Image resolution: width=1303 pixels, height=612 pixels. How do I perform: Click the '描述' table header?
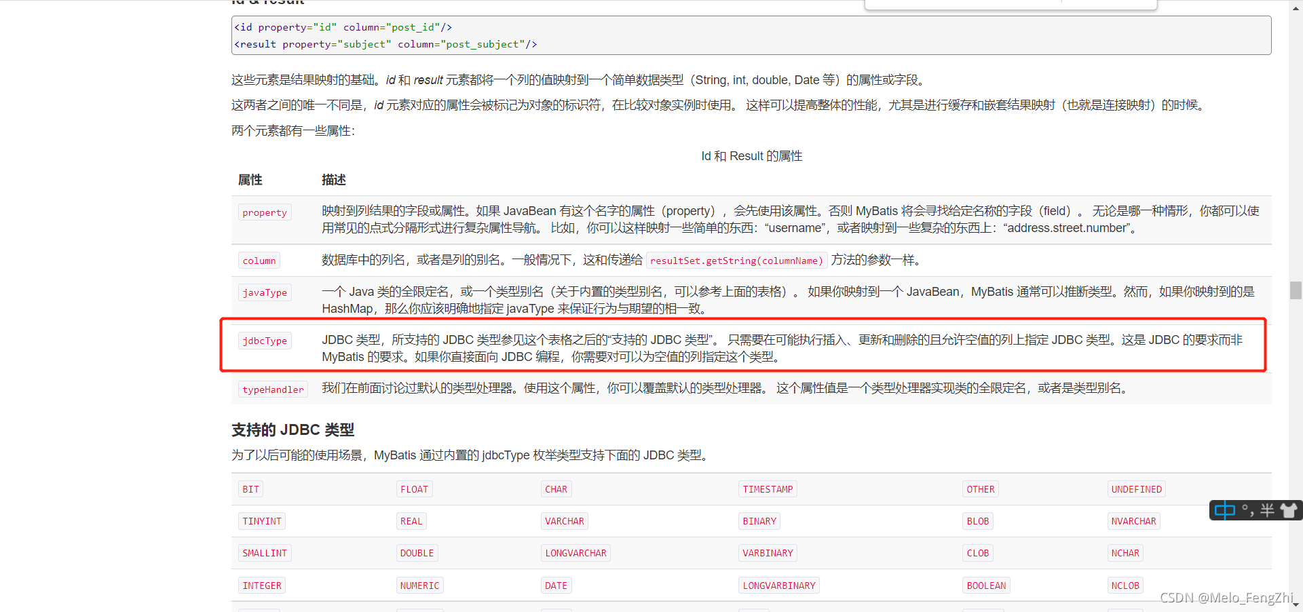[x=334, y=180]
